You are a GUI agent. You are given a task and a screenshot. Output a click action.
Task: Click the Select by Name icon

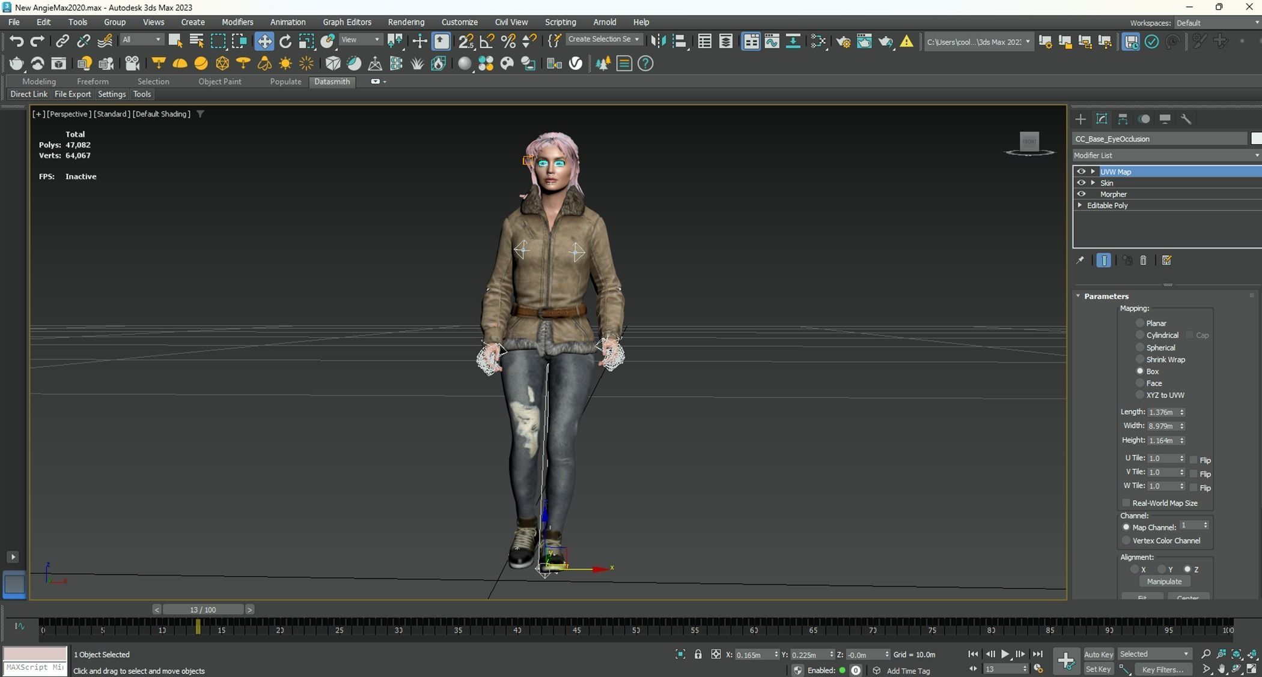coord(197,41)
